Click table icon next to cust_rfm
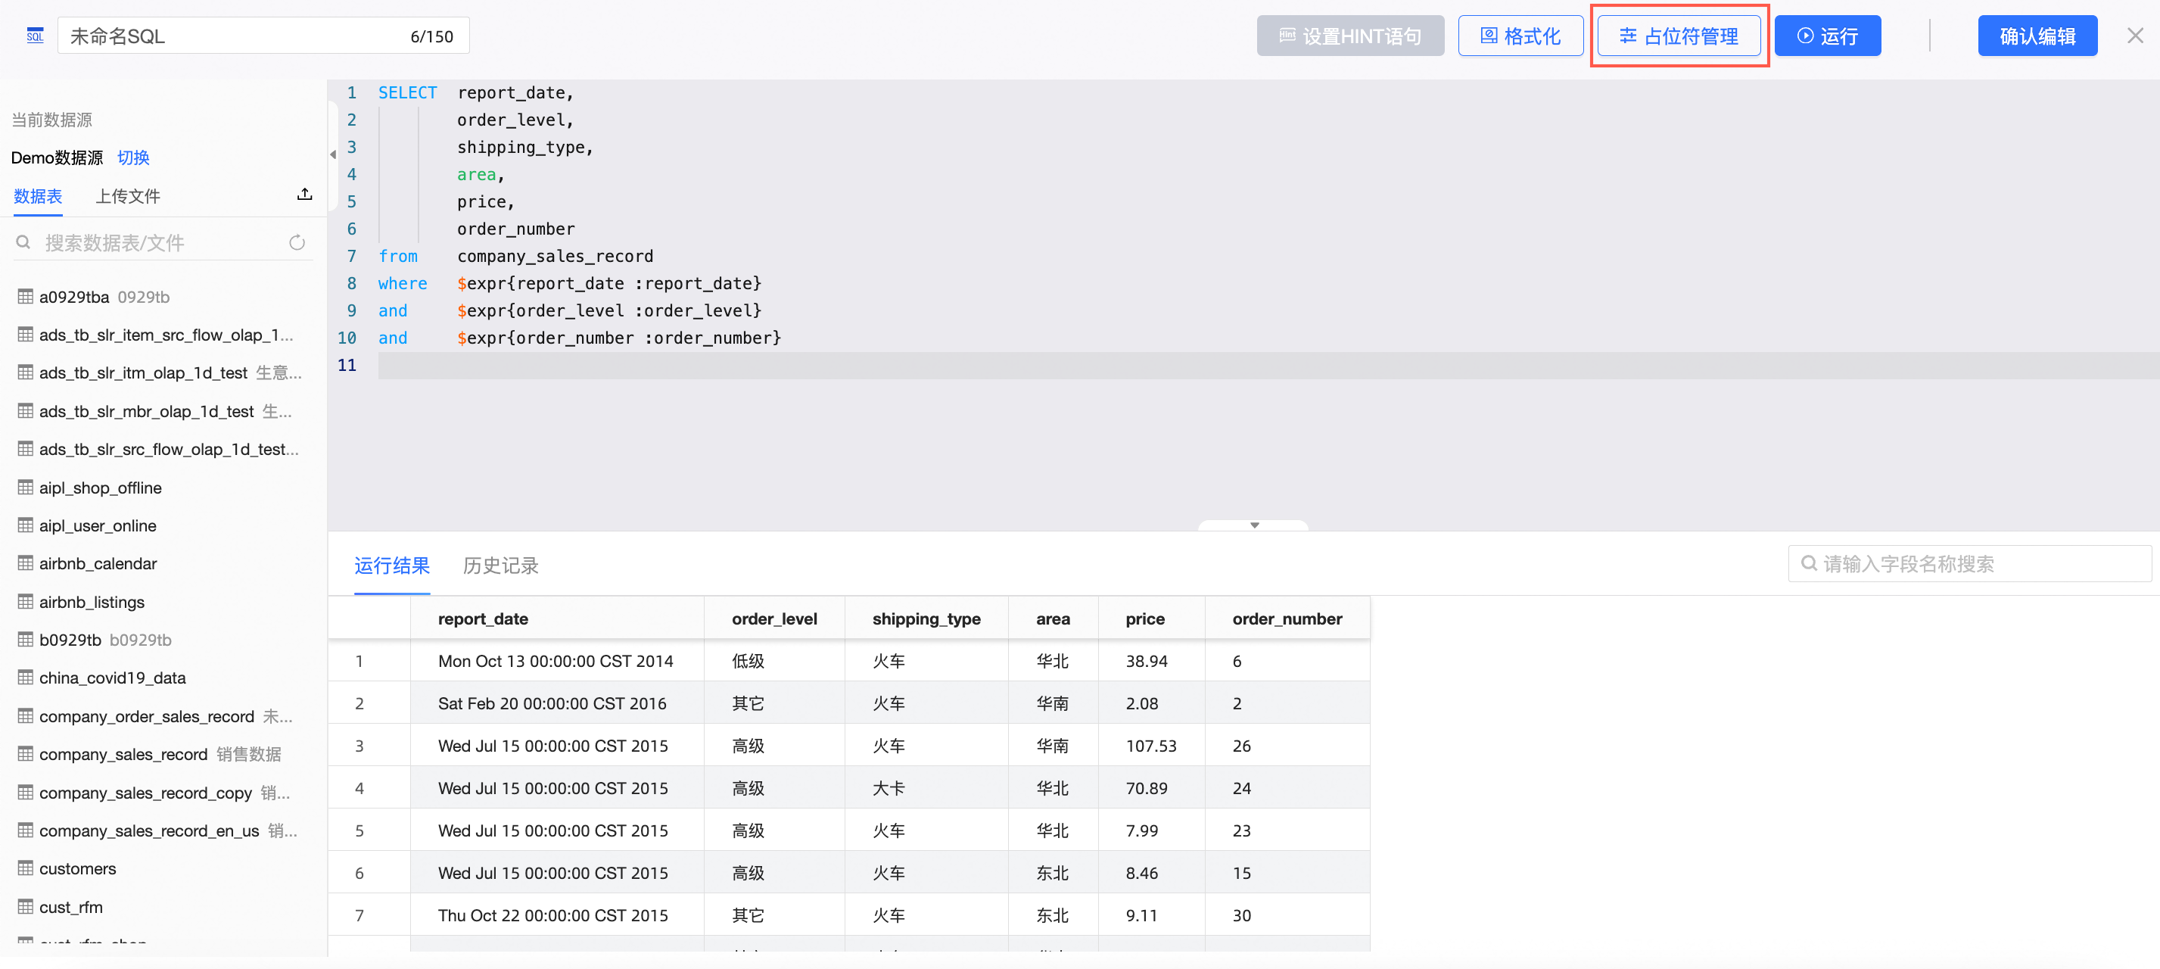Image resolution: width=2160 pixels, height=969 pixels. [x=26, y=907]
